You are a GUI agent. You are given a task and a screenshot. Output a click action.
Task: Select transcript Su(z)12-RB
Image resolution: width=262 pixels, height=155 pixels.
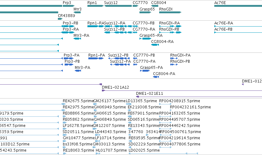(x=114, y=29)
